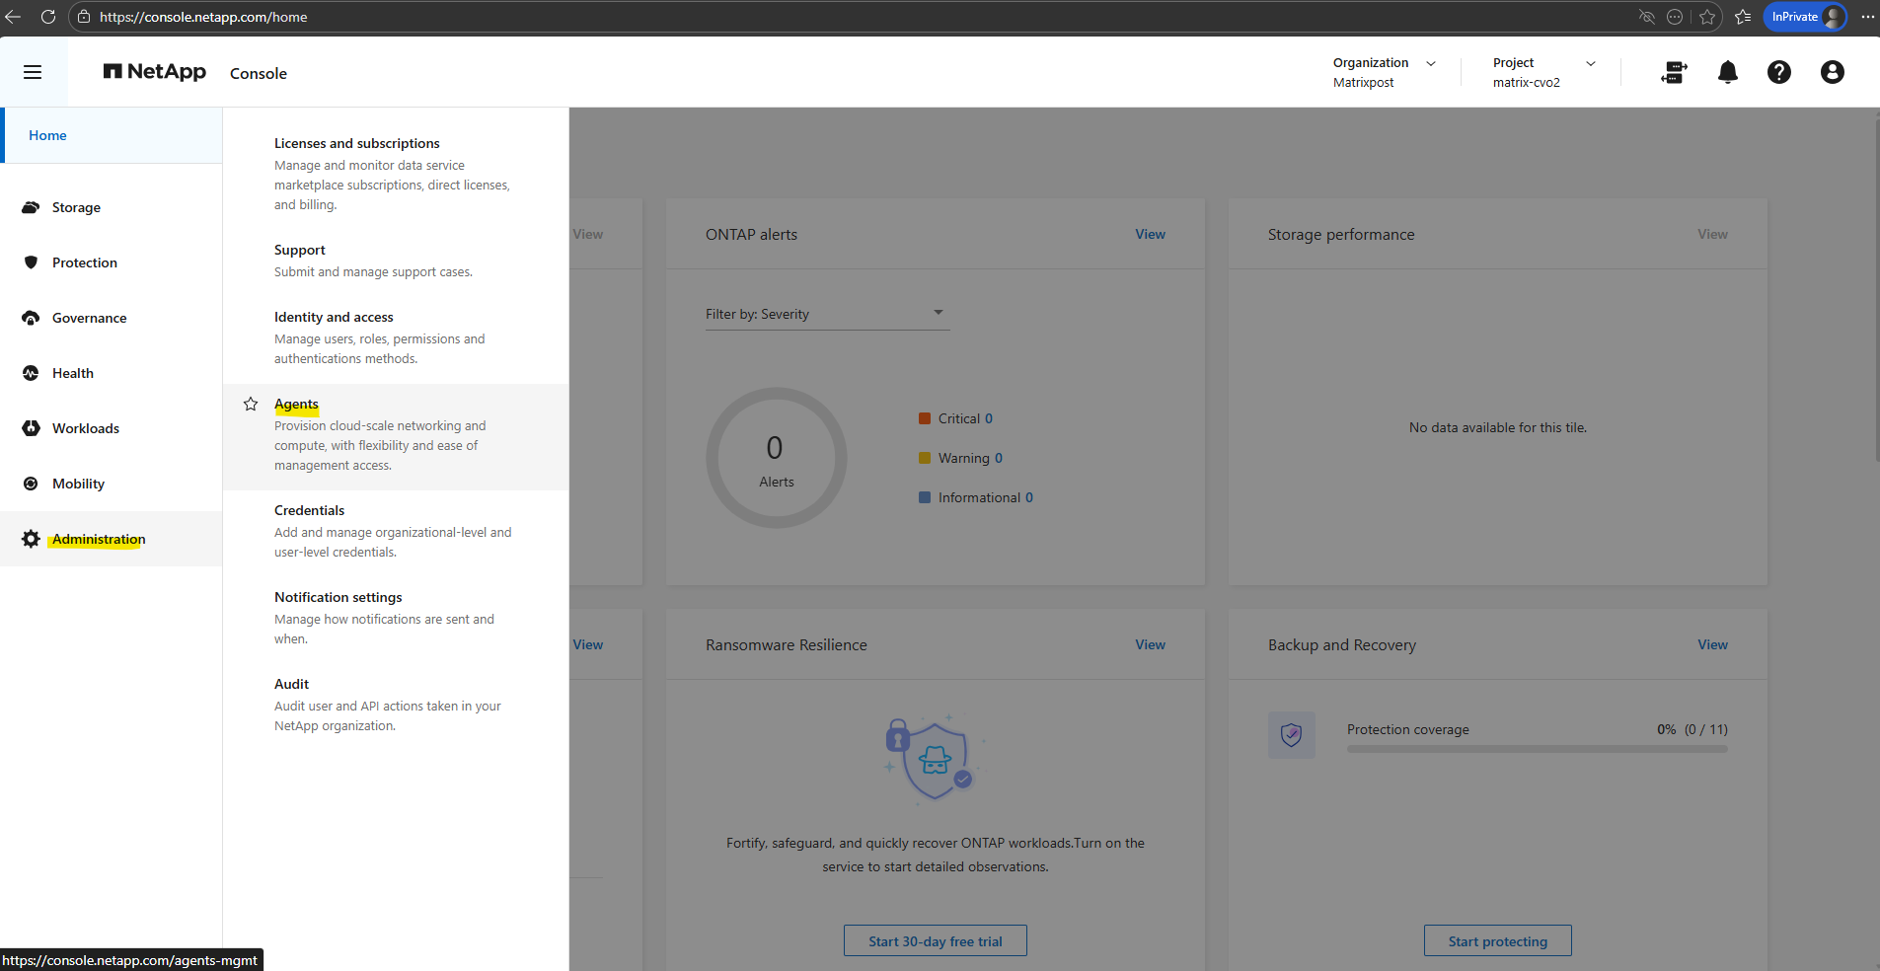Open the Filter by Severity dropdown
The width and height of the screenshot is (1880, 971).
coord(826,314)
